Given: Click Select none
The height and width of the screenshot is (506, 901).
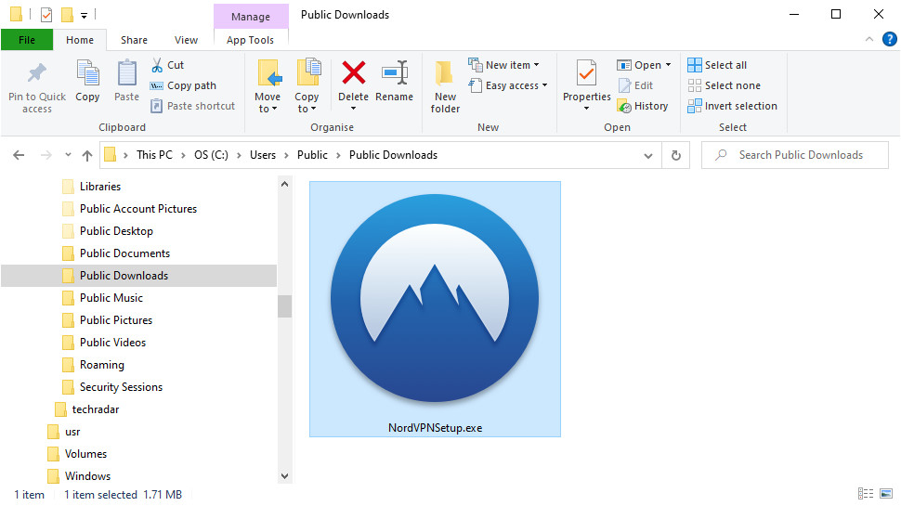Looking at the screenshot, I should pos(724,85).
